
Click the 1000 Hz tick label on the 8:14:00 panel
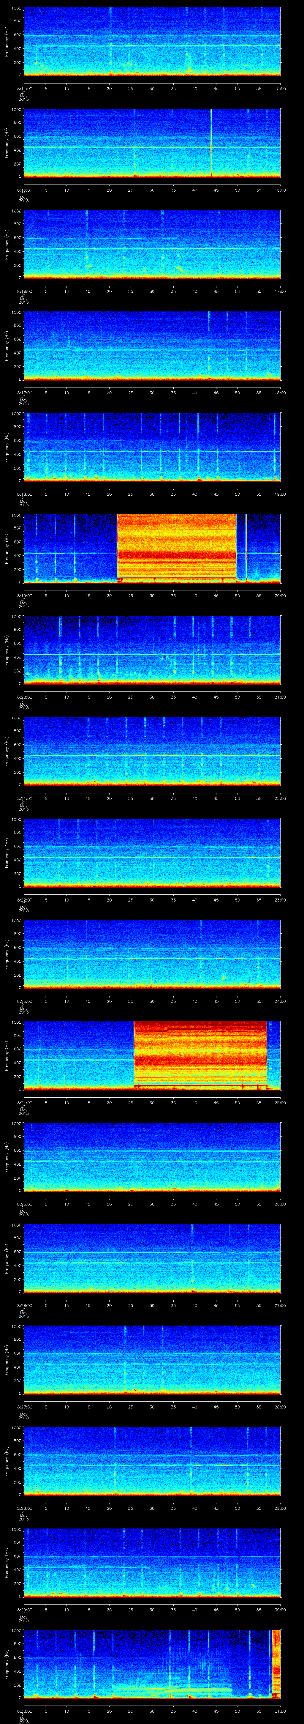coord(16,8)
